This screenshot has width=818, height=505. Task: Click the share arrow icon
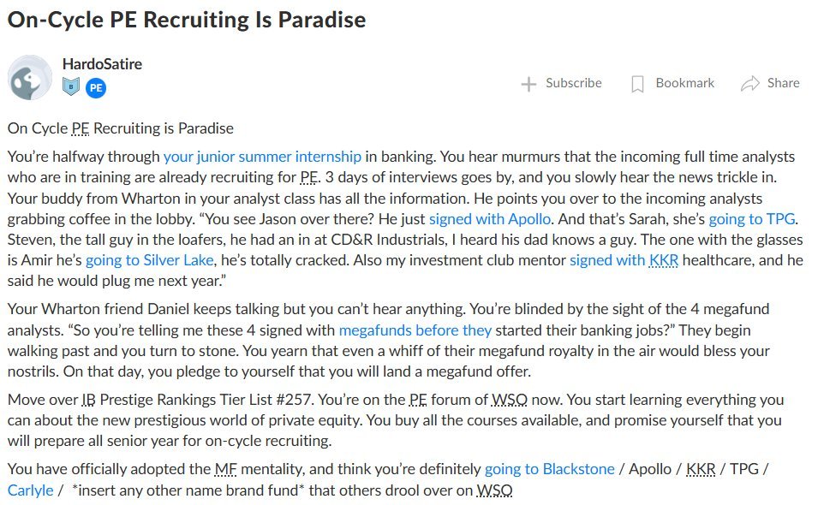pos(750,84)
